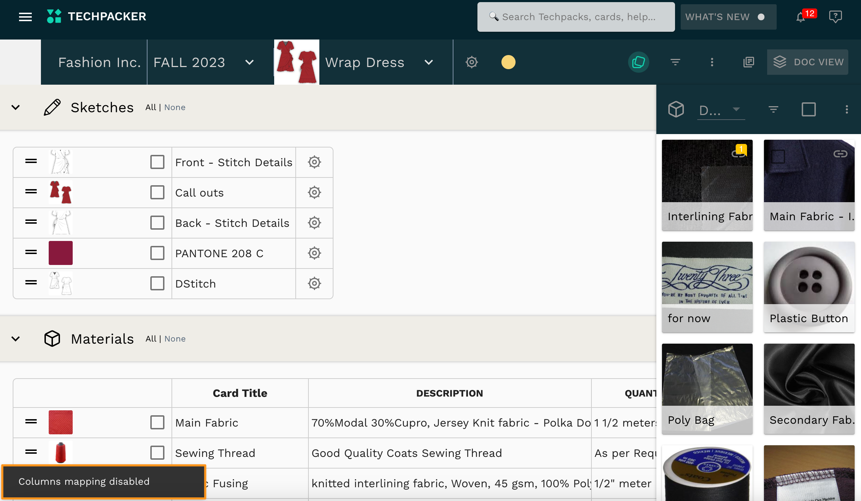Open the hamburger main menu

(25, 17)
